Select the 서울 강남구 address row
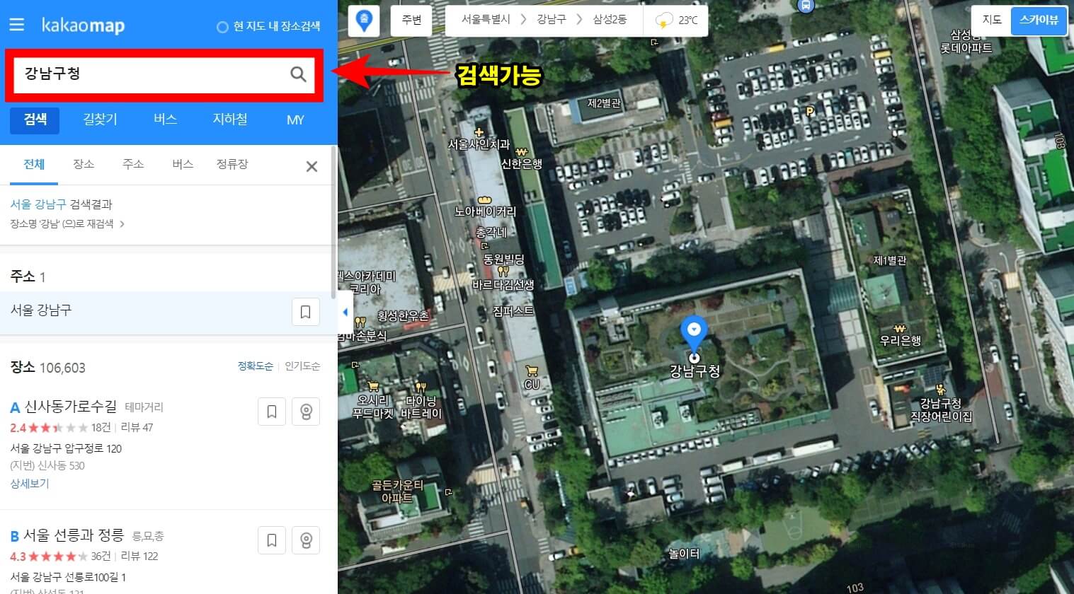Screen dimensions: 1074x594 point(167,312)
